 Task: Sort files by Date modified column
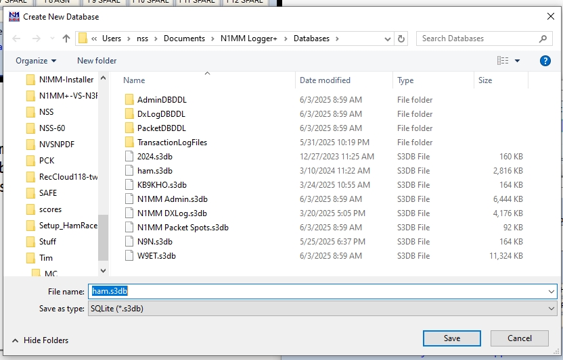click(325, 80)
